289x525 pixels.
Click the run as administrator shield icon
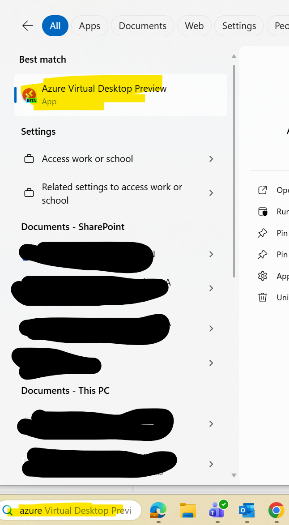click(x=263, y=212)
